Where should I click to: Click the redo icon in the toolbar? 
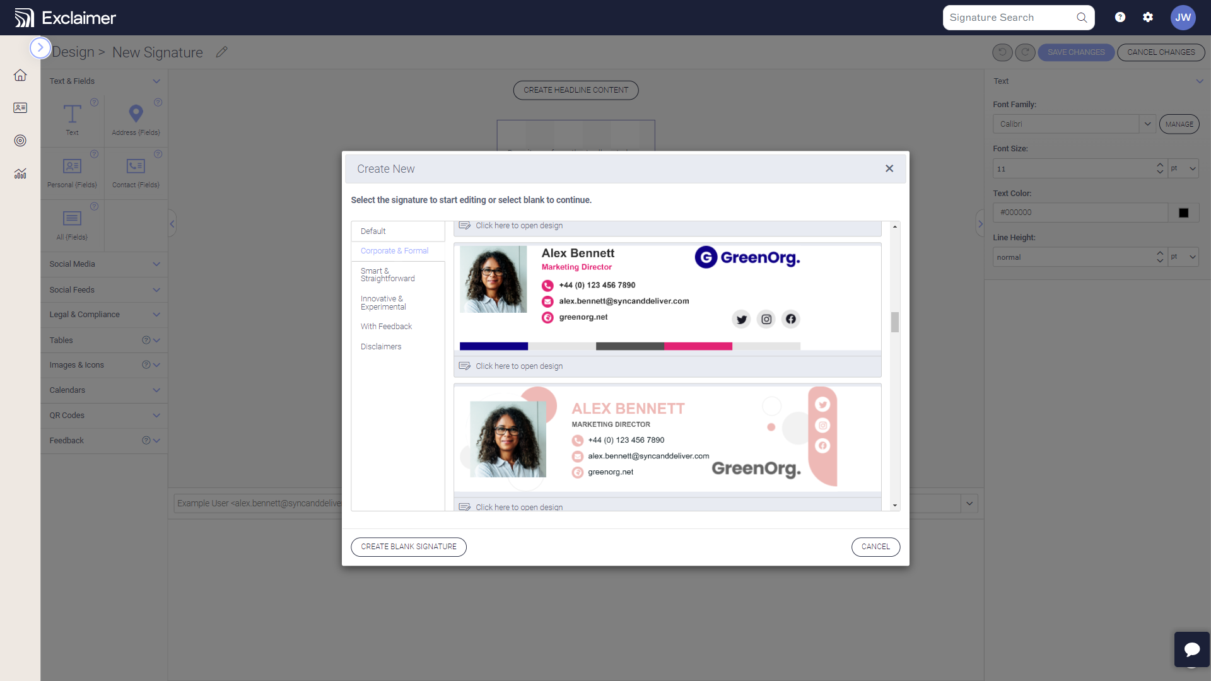(1025, 52)
